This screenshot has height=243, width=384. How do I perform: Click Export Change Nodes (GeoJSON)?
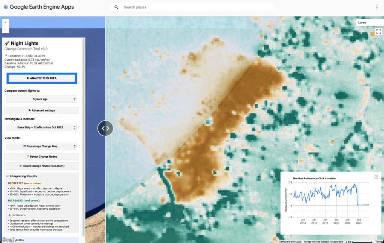click(x=42, y=166)
